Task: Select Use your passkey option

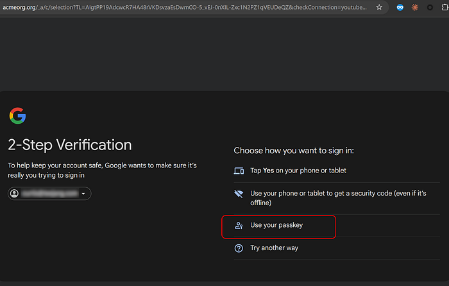Action: pyautogui.click(x=337, y=225)
